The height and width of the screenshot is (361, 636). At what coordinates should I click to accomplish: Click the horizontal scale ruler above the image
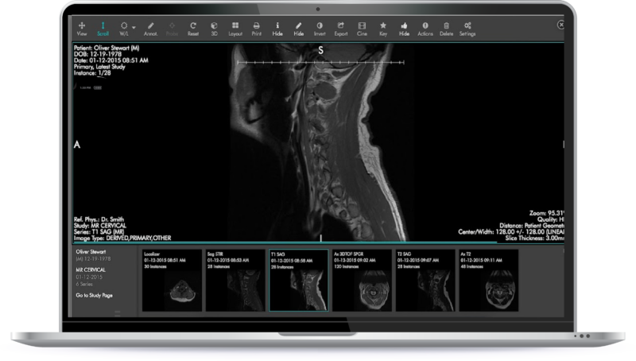click(321, 63)
